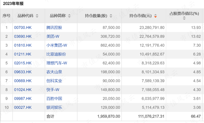Sort by 持仓数量(股) column arrows
The height and width of the screenshot is (123, 204).
pos(111,16)
